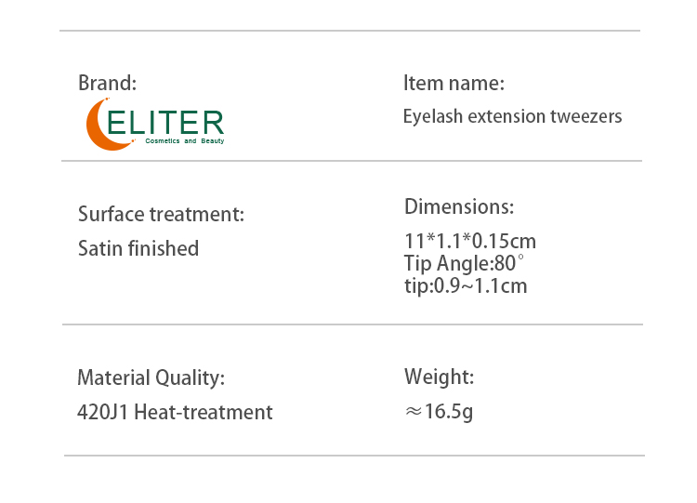Click the "Weight:" label
The width and height of the screenshot is (697, 503).
pos(439,377)
